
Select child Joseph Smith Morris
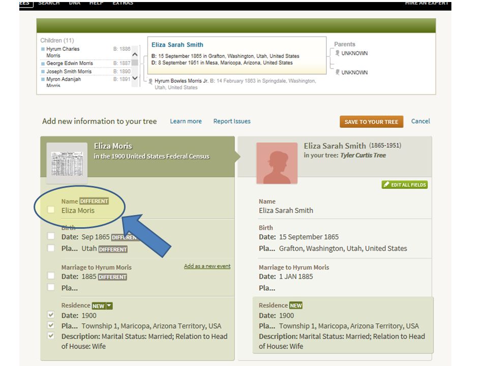click(x=69, y=71)
